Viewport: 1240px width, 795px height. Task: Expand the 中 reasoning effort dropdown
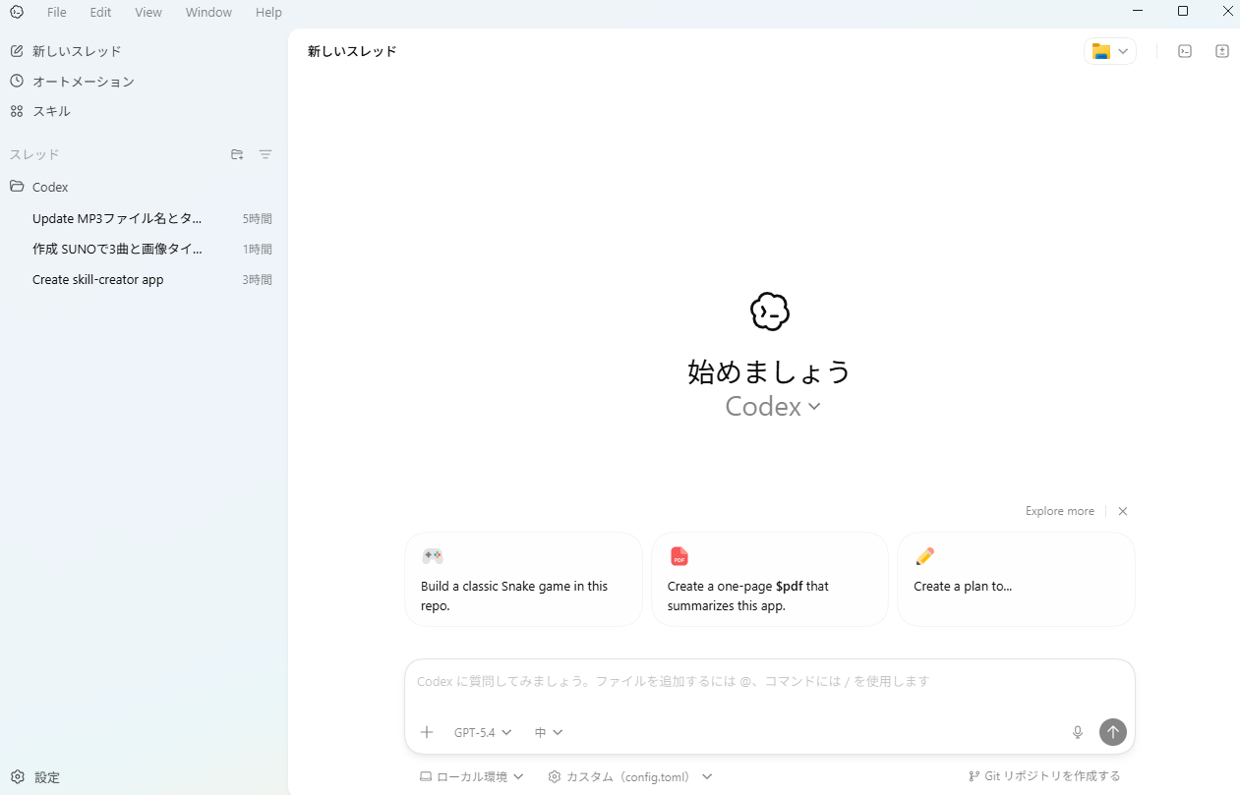548,732
